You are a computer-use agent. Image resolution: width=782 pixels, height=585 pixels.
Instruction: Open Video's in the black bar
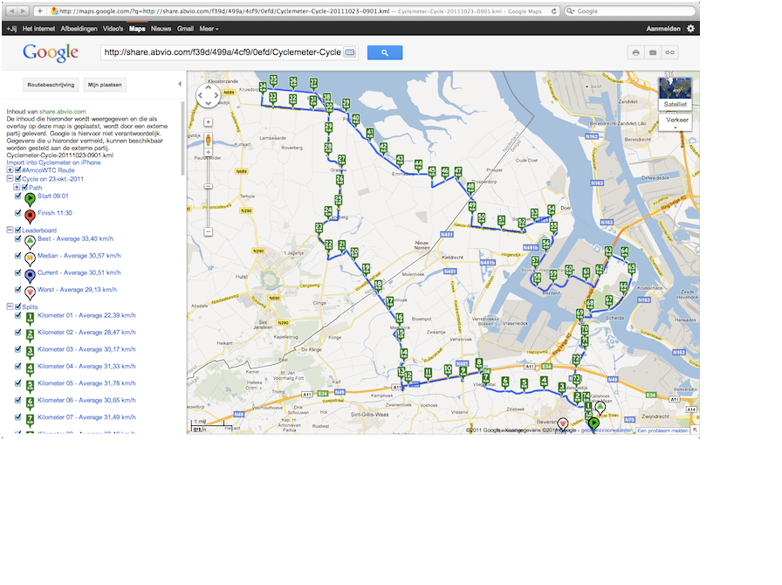[113, 29]
